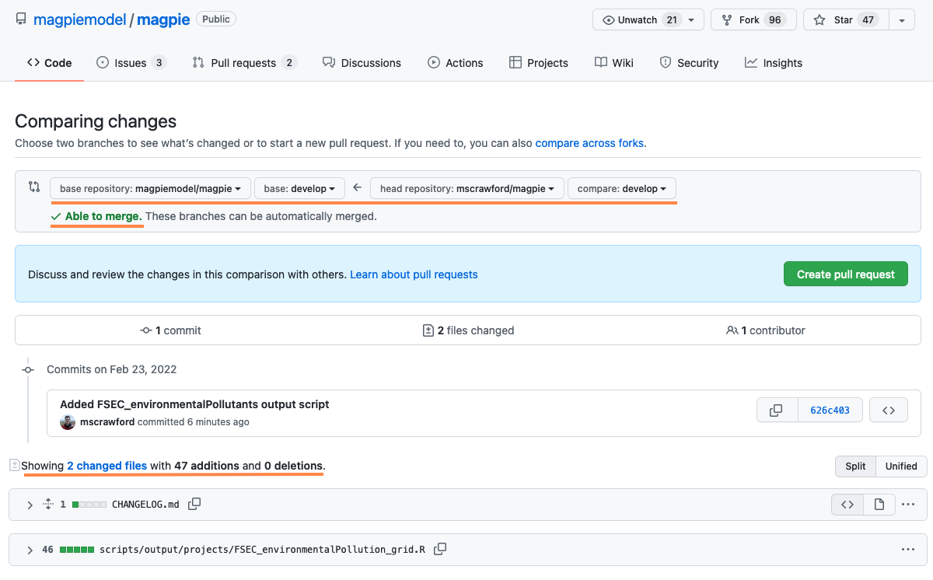Open Learn about pull requests link

(x=414, y=274)
